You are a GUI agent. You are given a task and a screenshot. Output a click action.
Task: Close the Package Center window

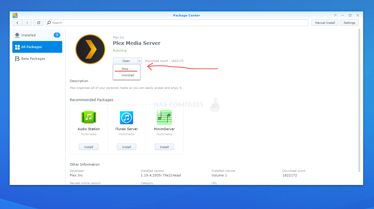click(358, 15)
